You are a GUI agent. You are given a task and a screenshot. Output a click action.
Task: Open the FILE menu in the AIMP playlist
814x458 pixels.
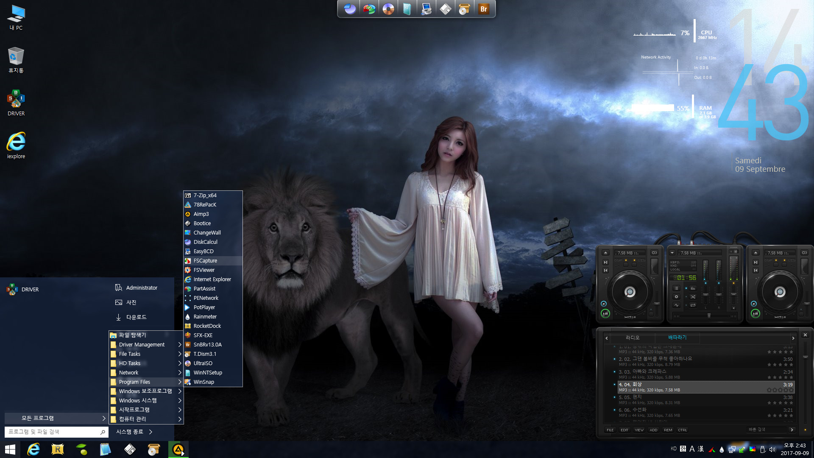610,430
